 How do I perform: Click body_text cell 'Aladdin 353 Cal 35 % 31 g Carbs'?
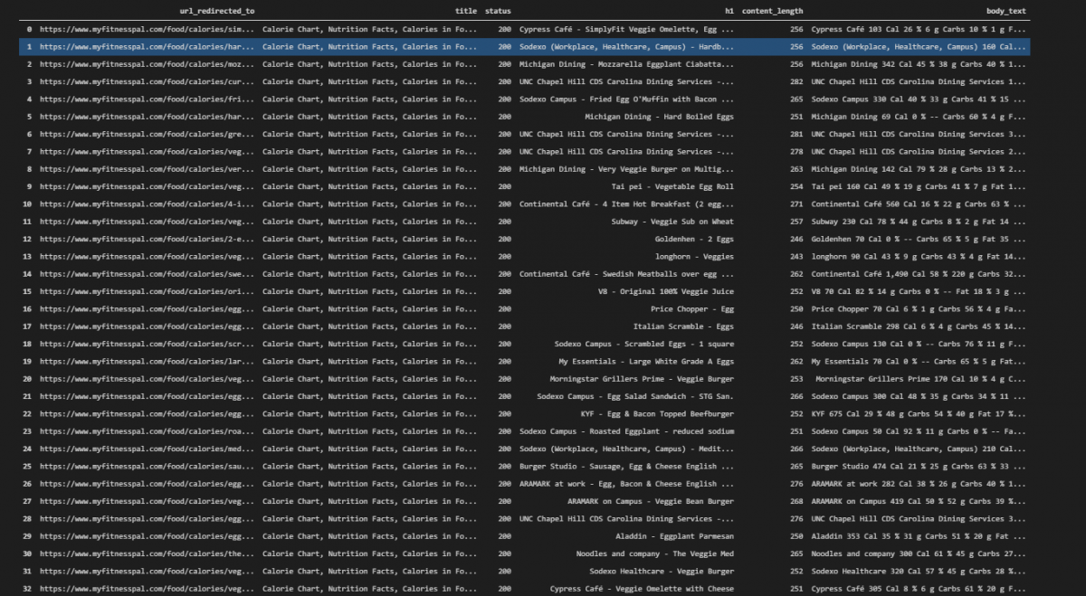pyautogui.click(x=919, y=536)
